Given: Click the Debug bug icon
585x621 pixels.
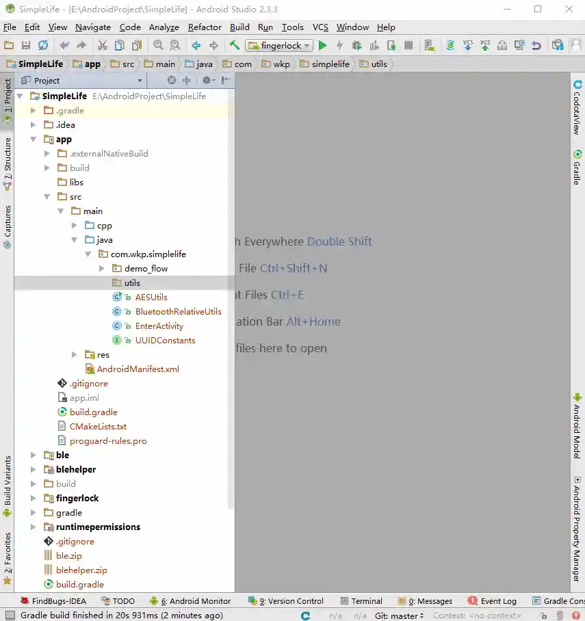Looking at the screenshot, I should click(x=357, y=46).
